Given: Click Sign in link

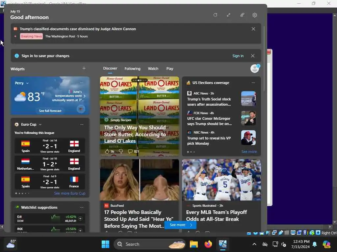Looking at the screenshot, I should pyautogui.click(x=238, y=56).
